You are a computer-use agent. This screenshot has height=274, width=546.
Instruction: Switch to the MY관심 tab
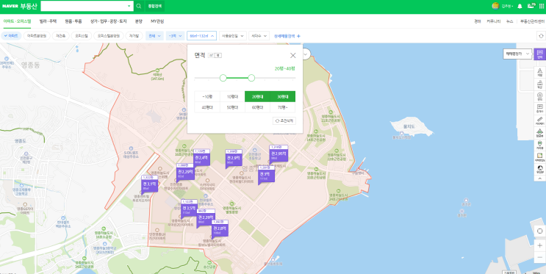(157, 21)
